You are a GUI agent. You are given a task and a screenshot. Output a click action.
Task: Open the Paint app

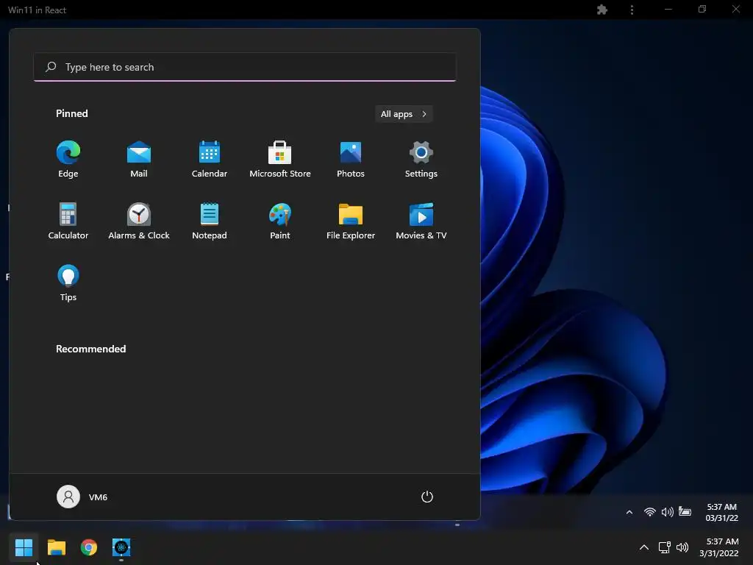[280, 221]
